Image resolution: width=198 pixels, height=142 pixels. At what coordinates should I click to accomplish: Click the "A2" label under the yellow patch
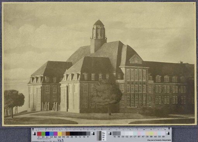click(60, 137)
